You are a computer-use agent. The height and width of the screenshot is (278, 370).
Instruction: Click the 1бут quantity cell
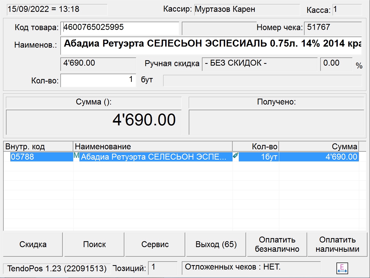259,157
